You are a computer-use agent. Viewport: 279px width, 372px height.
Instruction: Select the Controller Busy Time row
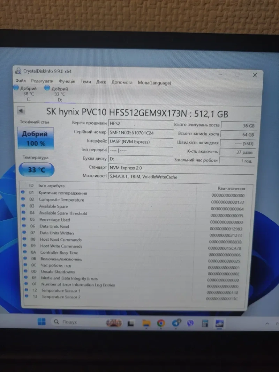point(133,253)
